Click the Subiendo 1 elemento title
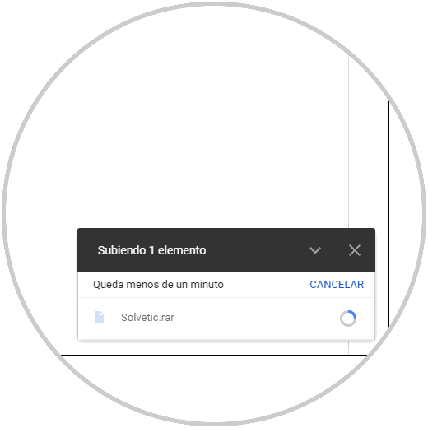The height and width of the screenshot is (428, 428). pyautogui.click(x=151, y=250)
